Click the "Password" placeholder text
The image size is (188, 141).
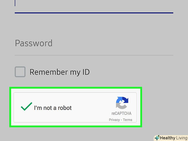click(x=34, y=43)
